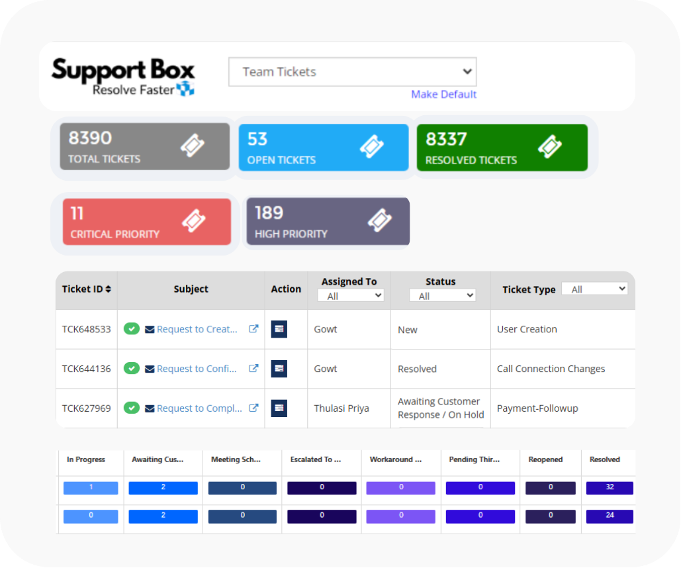The height and width of the screenshot is (568, 681).
Task: Open the Team Tickets dropdown
Action: pos(352,71)
